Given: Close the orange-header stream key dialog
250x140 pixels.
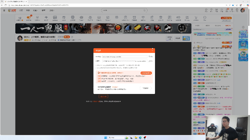Looking at the screenshot, I should pyautogui.click(x=152, y=50).
